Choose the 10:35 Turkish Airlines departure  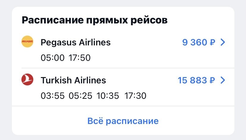click(x=108, y=96)
